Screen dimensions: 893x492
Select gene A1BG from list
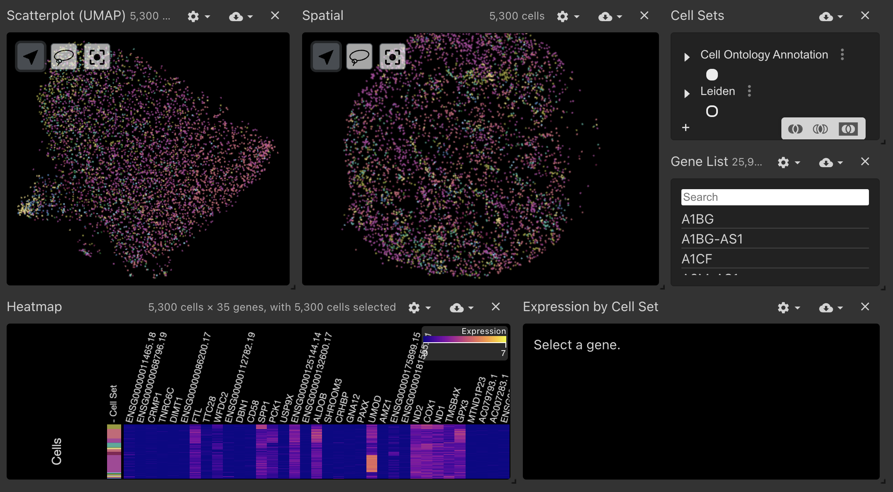coord(698,219)
